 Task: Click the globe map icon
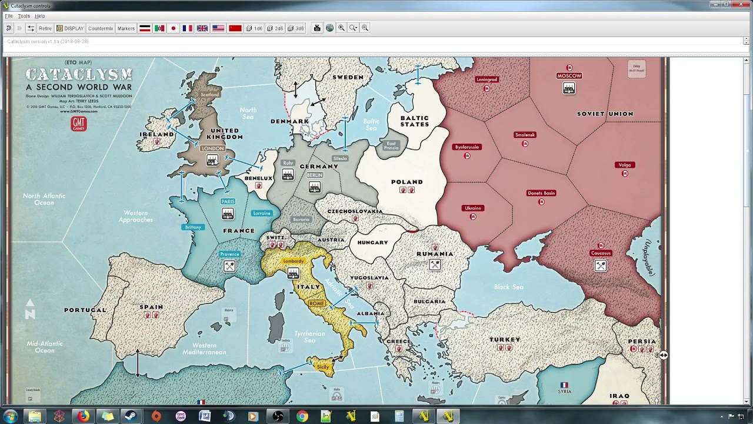[329, 28]
